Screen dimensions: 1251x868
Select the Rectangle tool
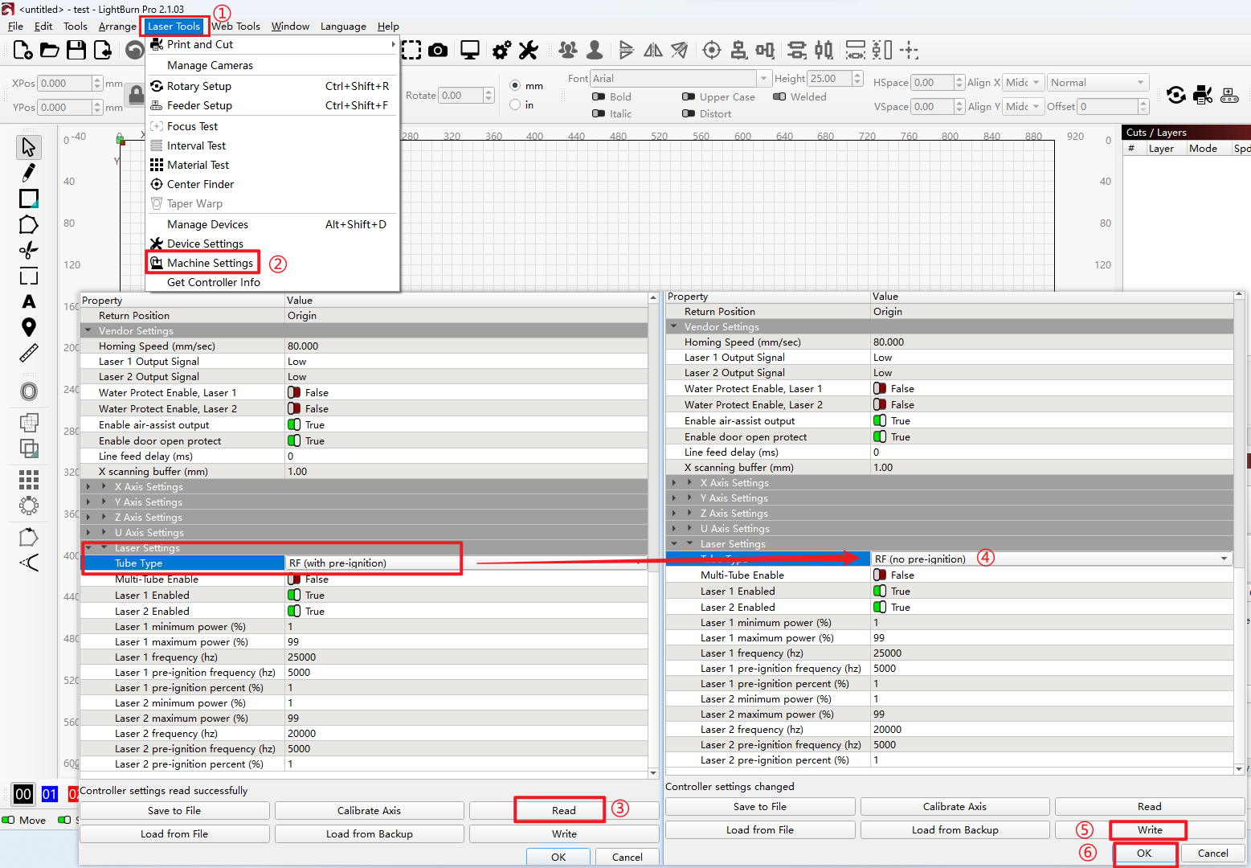(29, 199)
